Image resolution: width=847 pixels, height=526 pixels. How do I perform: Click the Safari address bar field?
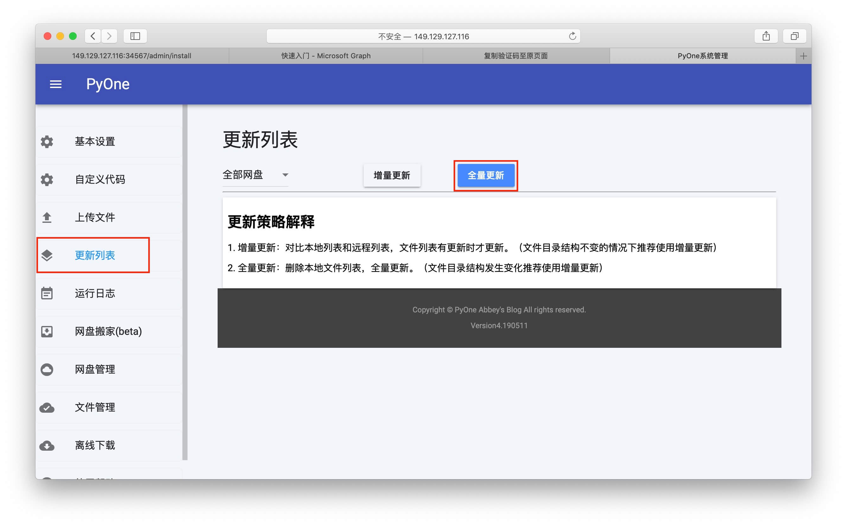[x=423, y=36]
